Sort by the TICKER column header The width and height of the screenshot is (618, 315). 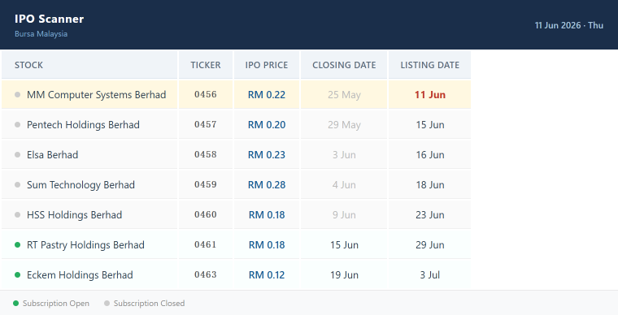click(x=206, y=65)
